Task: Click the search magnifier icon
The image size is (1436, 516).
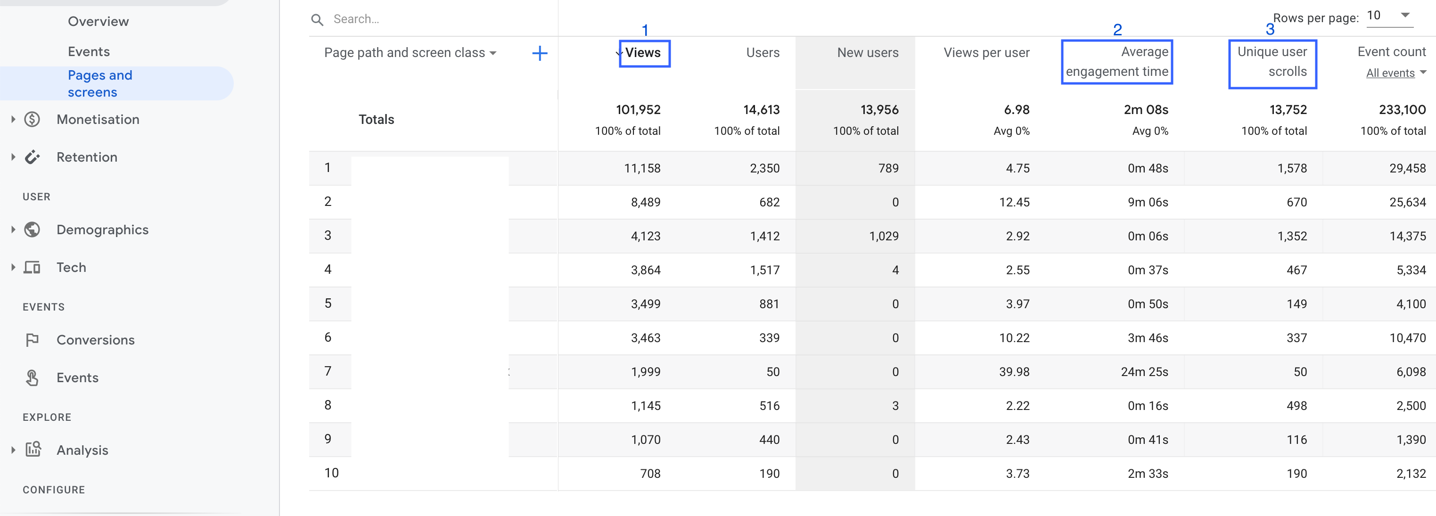Action: pos(317,20)
